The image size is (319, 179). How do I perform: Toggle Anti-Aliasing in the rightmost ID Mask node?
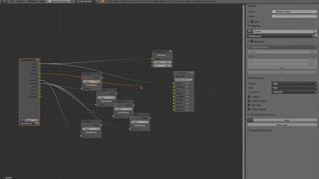tap(133, 125)
